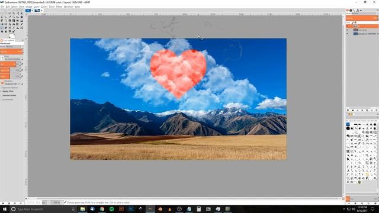379x213 pixels.
Task: Select the Dodge/Burn tool
Action: (x=14, y=31)
